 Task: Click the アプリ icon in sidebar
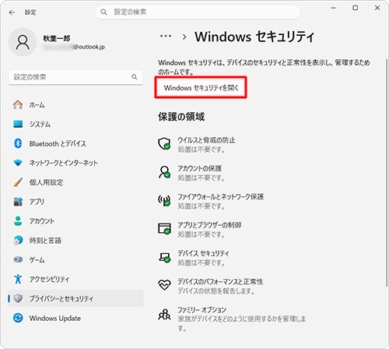[x=18, y=202]
